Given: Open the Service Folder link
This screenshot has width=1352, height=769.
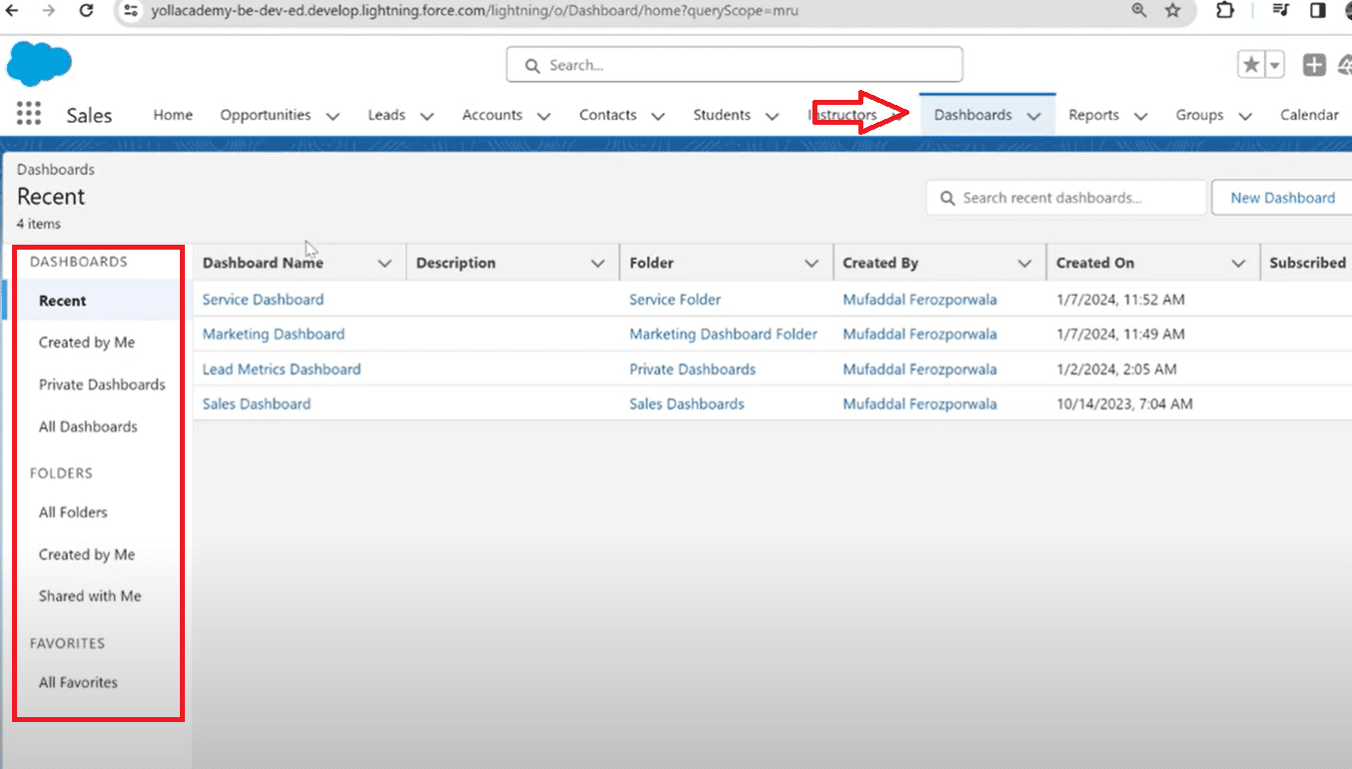Looking at the screenshot, I should coord(675,299).
